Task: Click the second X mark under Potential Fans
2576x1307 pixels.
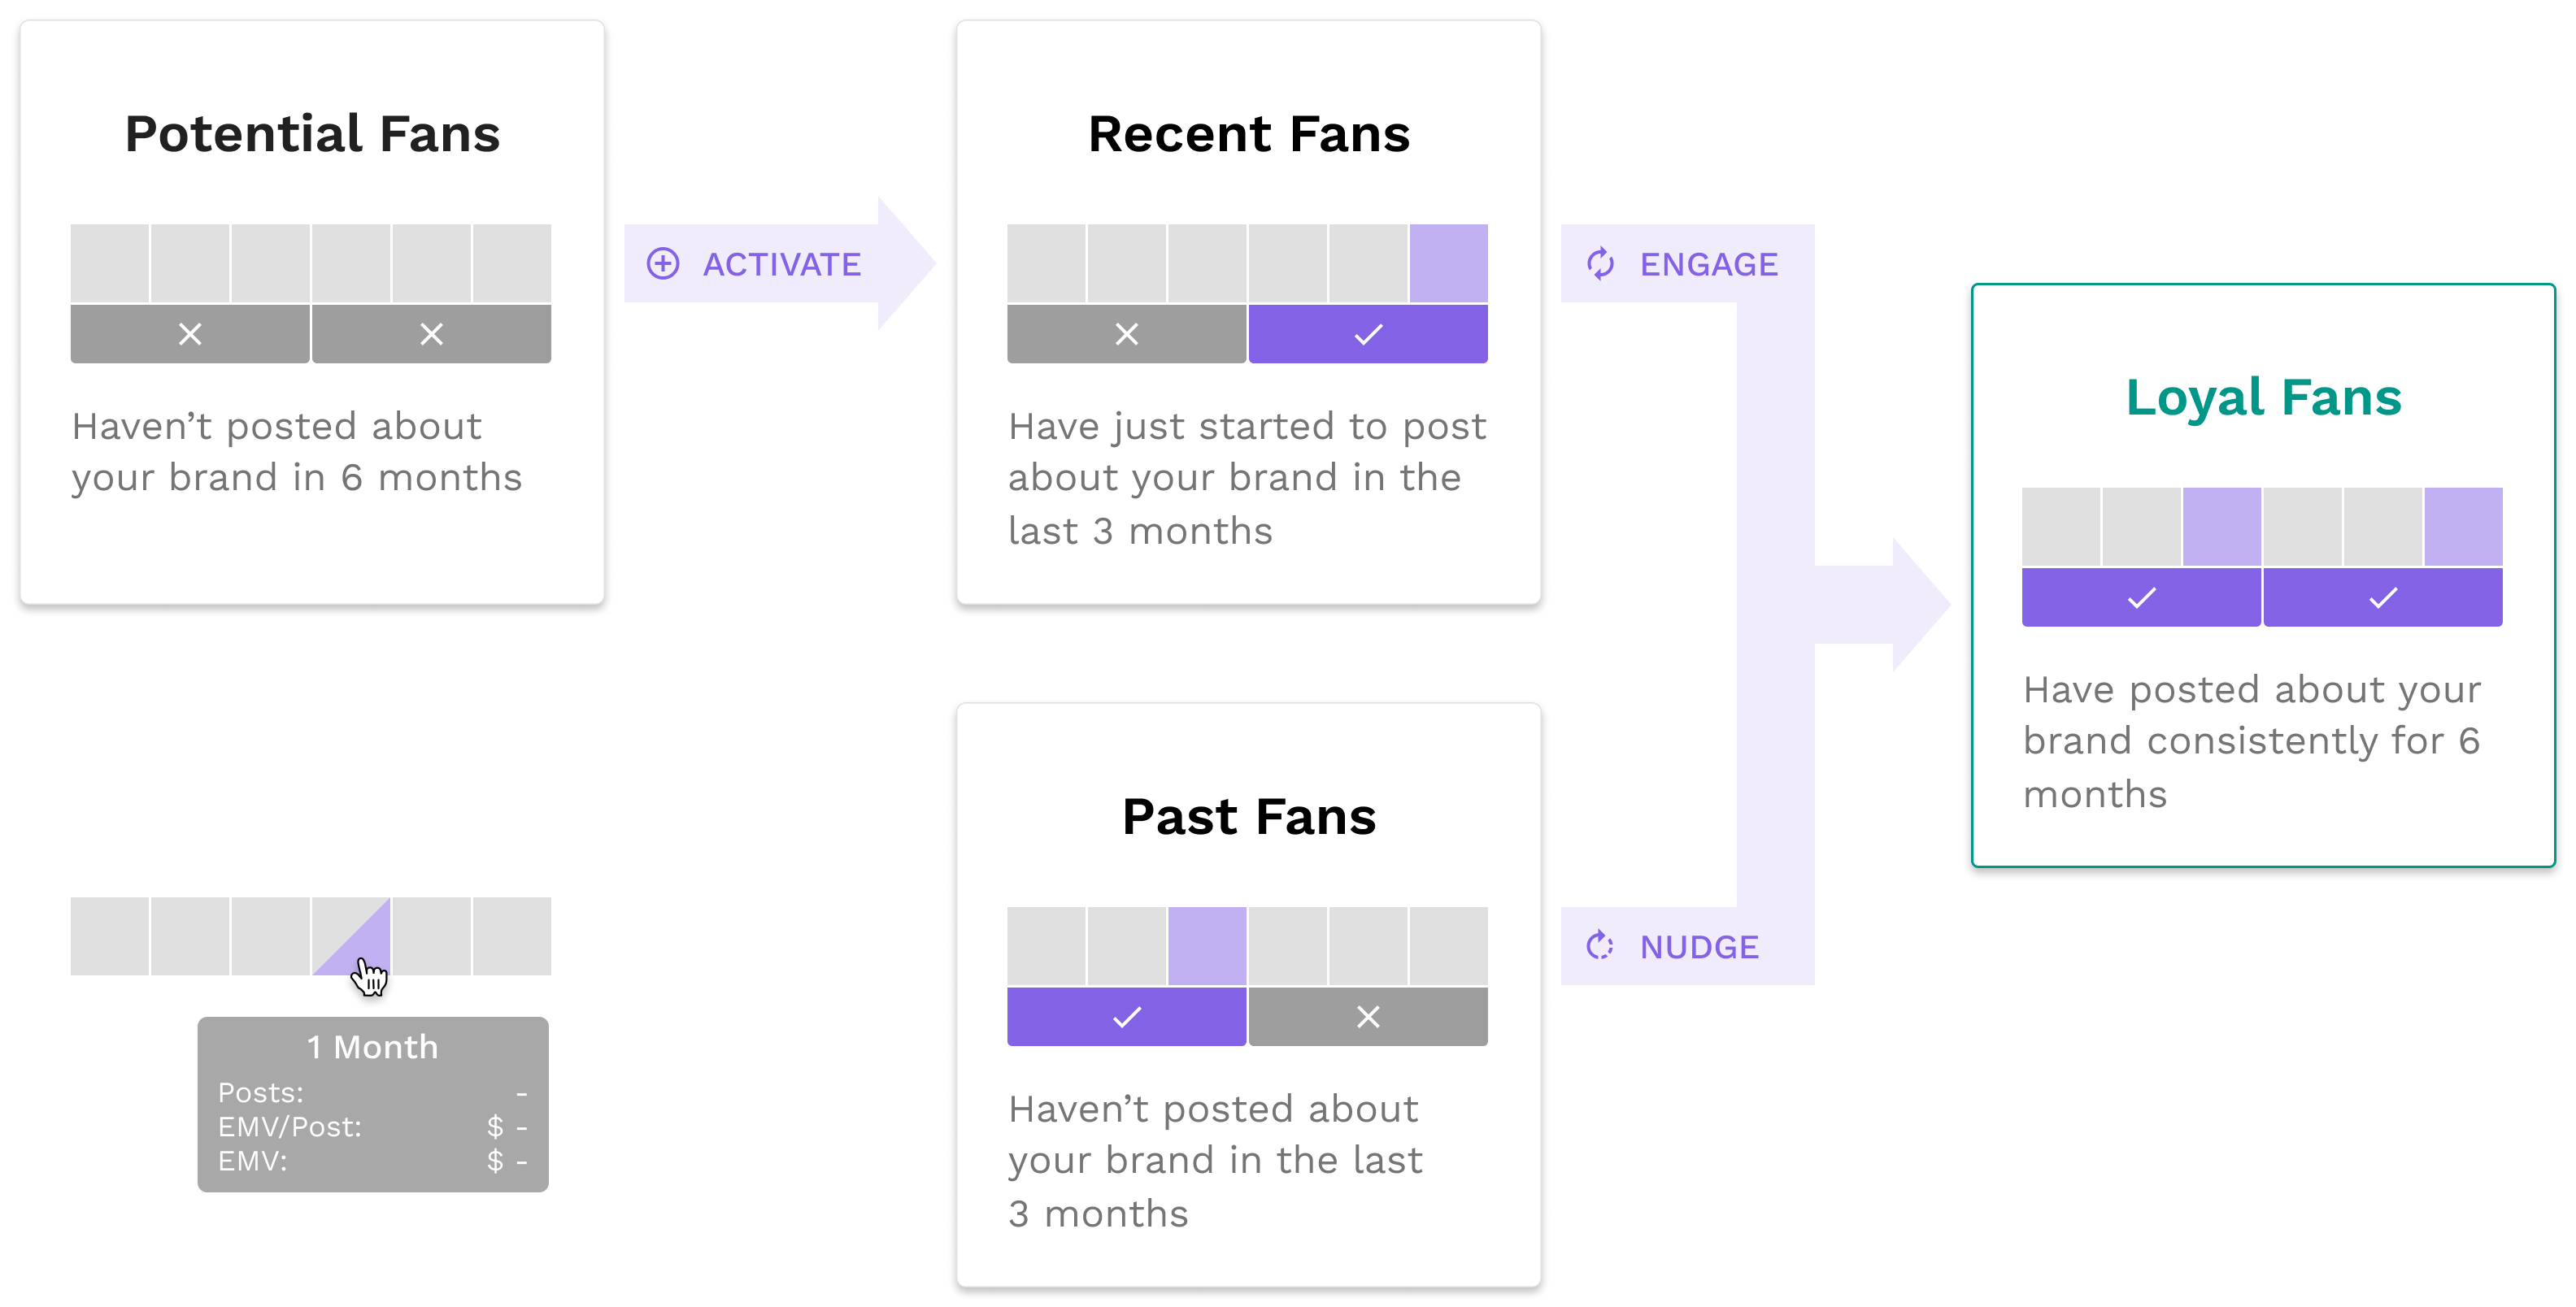Action: tap(431, 334)
